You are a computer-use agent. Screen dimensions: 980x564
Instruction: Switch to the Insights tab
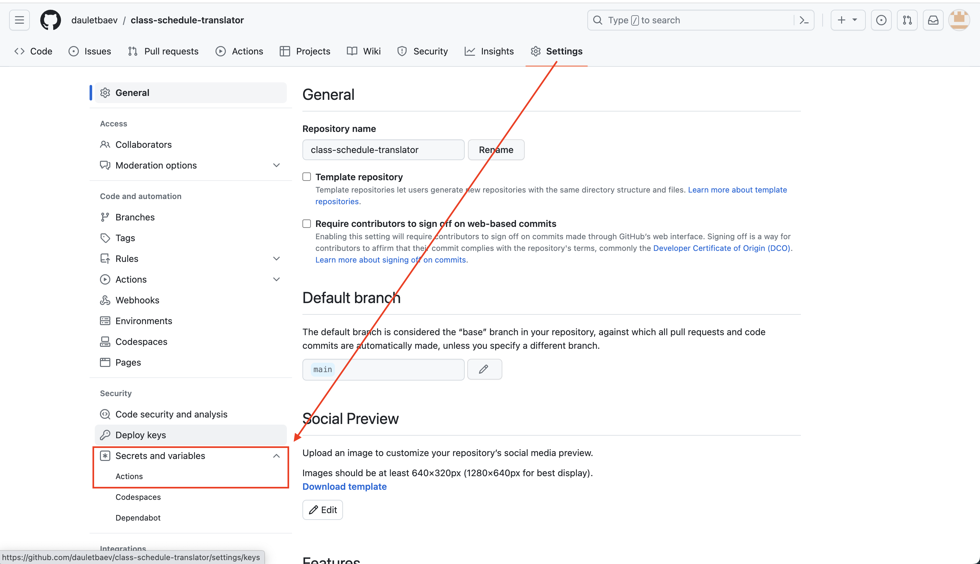[x=489, y=51]
